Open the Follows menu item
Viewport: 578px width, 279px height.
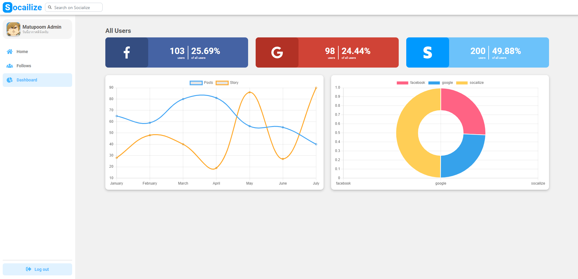pos(37,66)
